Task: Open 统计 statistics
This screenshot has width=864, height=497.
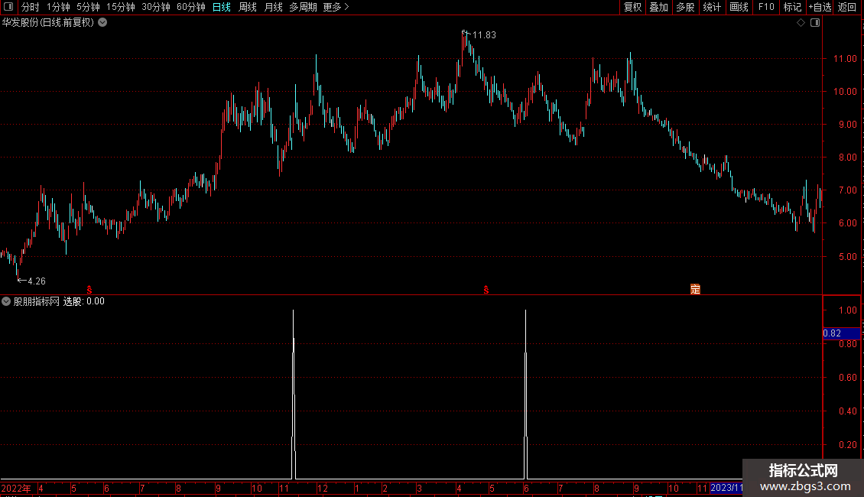Action: tap(712, 7)
